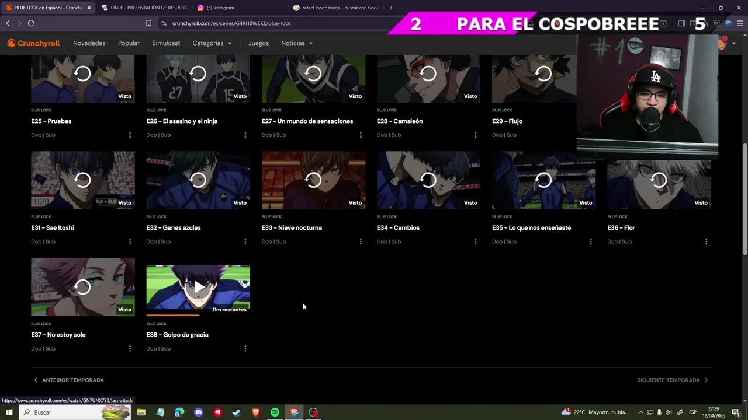Go to Anterior Temporada

pyautogui.click(x=69, y=380)
